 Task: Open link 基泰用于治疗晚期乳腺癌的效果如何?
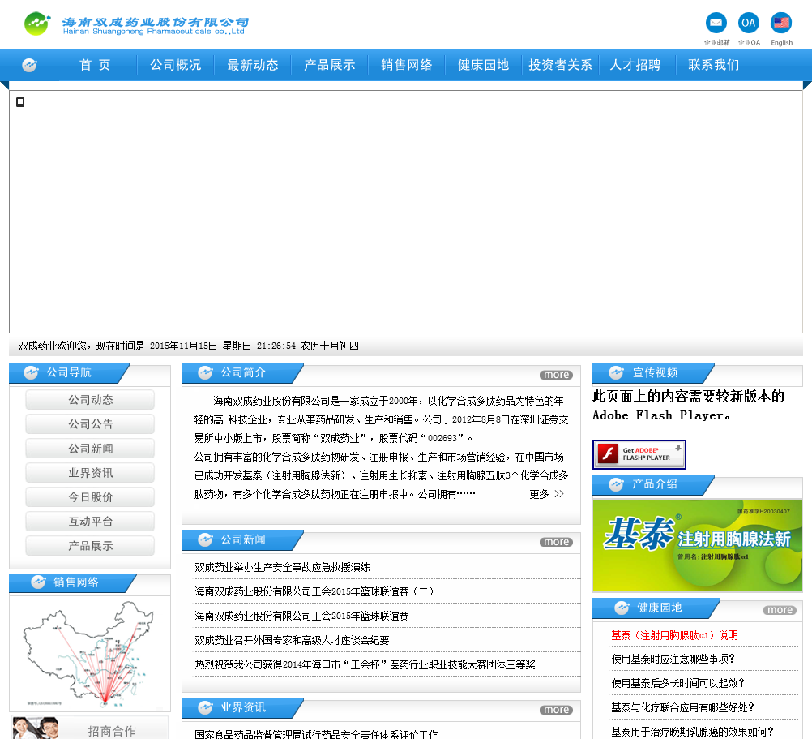(693, 732)
